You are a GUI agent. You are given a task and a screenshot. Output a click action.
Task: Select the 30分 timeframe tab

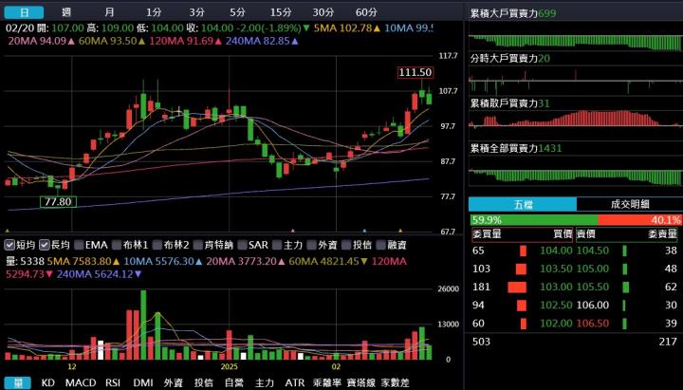[x=323, y=12]
